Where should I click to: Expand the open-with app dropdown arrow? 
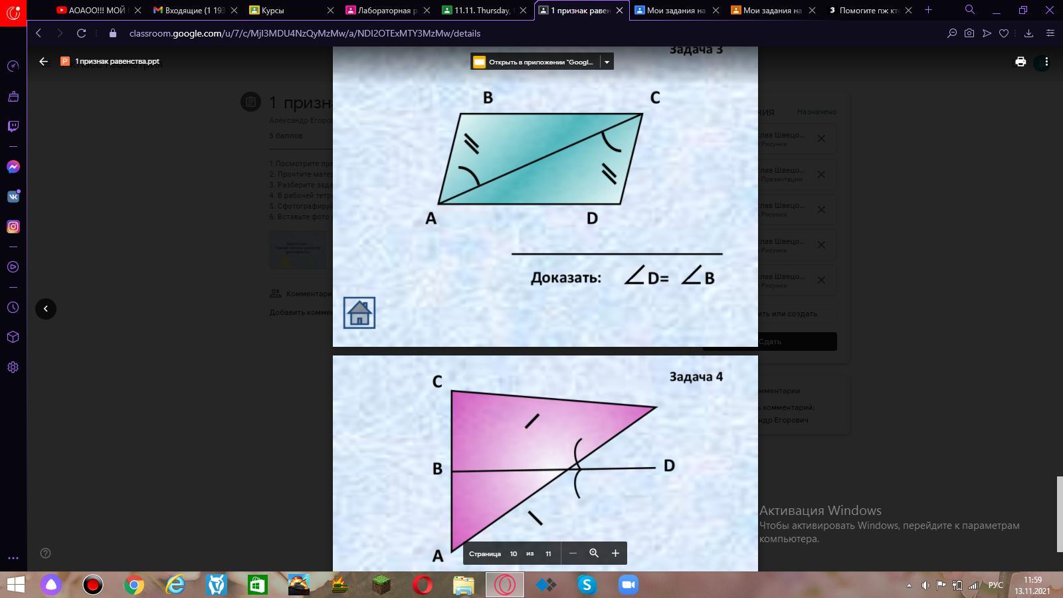[x=607, y=62]
